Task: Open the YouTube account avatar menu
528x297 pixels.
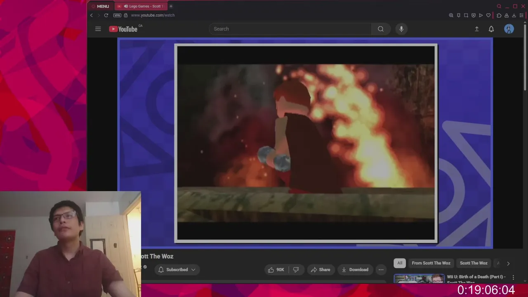Action: point(509,29)
